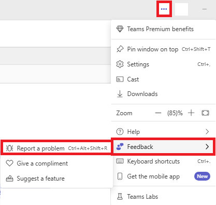The width and height of the screenshot is (216, 205).
Task: Click the Ctrl+Alt+Shift+R shortcut text
Action: tap(88, 148)
